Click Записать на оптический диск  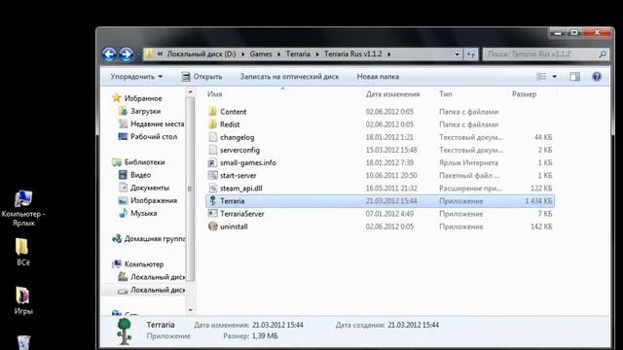289,77
